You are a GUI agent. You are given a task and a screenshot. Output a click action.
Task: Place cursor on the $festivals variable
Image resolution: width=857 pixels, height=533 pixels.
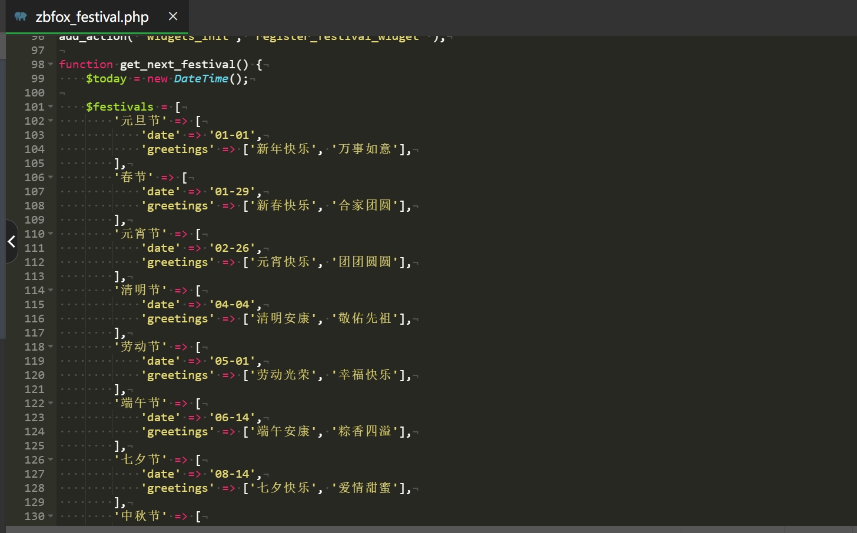(x=119, y=106)
